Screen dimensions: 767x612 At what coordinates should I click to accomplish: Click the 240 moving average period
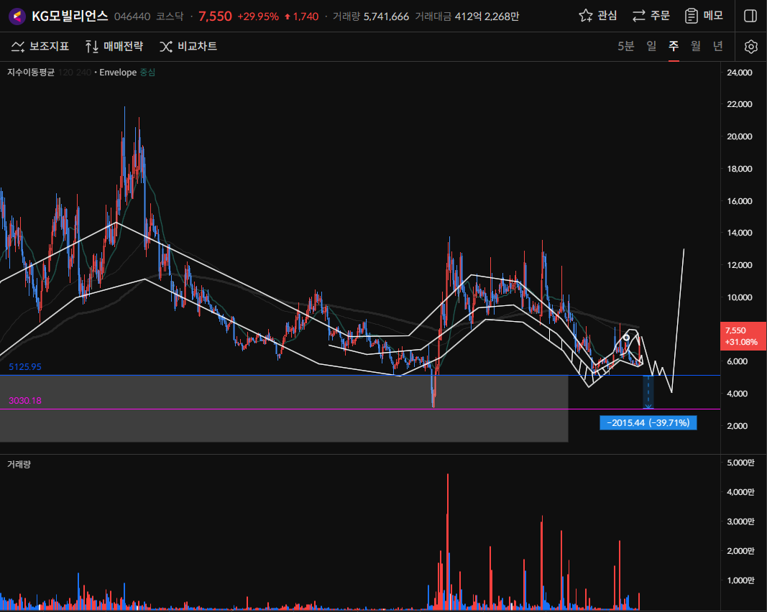click(83, 73)
